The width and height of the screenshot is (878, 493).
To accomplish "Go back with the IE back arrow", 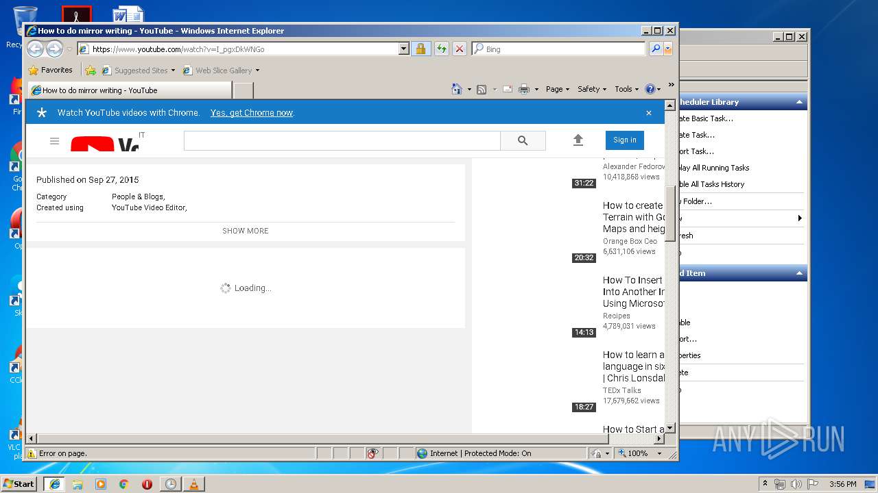I will [x=35, y=49].
